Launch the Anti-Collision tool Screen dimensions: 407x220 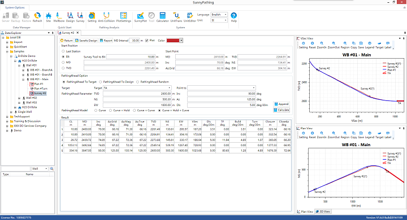pos(106,17)
